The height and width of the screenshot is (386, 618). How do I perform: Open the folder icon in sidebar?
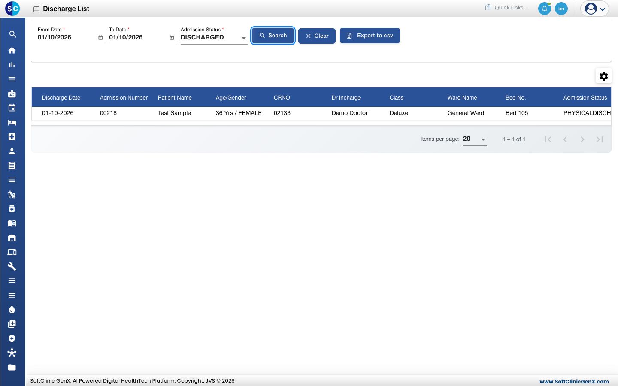click(x=12, y=367)
